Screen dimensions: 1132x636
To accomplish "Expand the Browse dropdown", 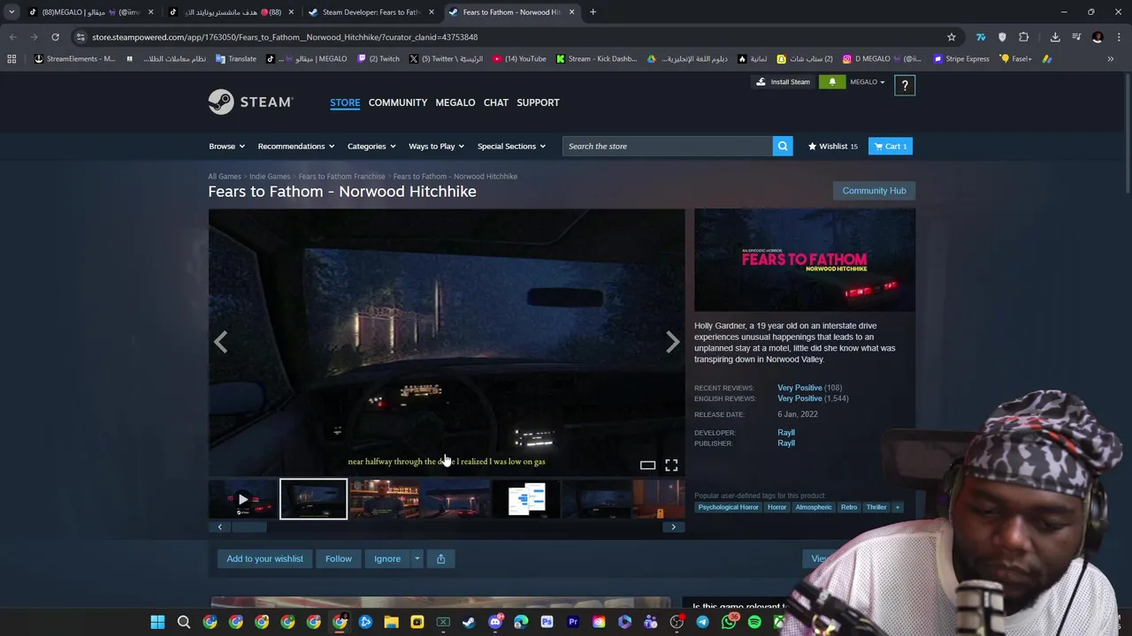I will tap(226, 146).
